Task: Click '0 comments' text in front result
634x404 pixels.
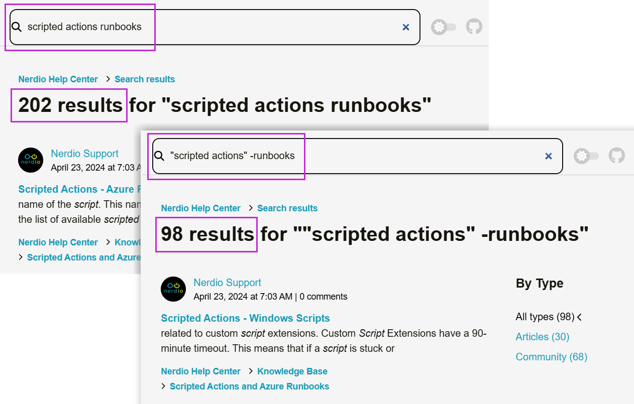Action: point(324,297)
